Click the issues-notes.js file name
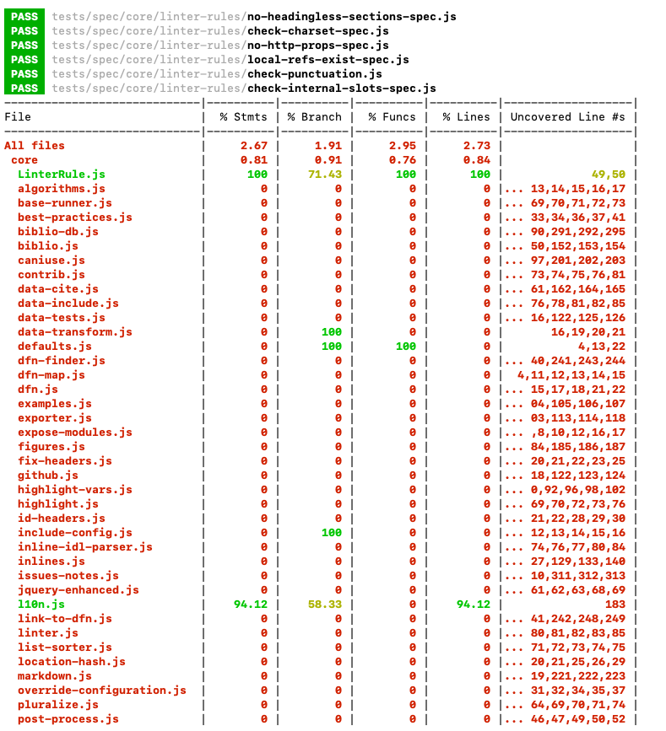666x731 pixels. (x=68, y=576)
